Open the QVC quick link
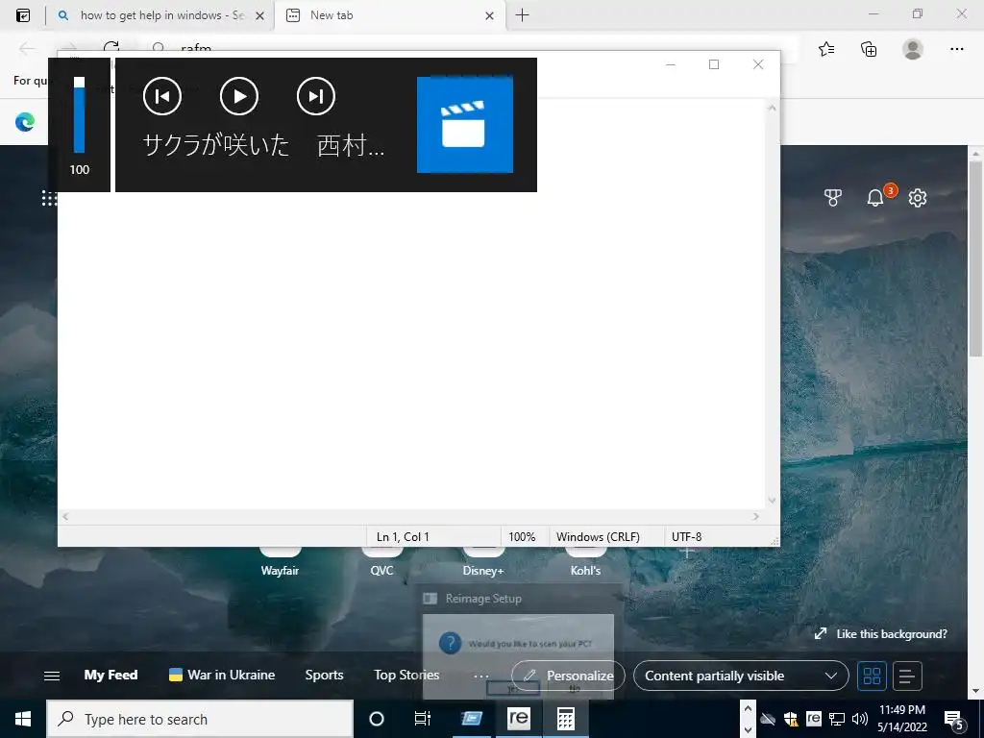 coord(381,571)
